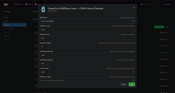Click the 'OliveTin Action' subtitle
Image resolution: width=175 pixels, height=93 pixels.
tap(52, 11)
